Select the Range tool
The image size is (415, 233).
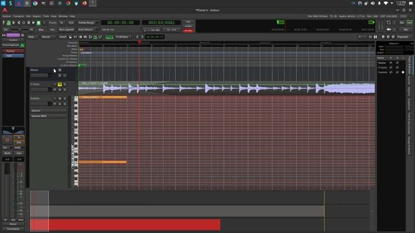tap(75, 37)
